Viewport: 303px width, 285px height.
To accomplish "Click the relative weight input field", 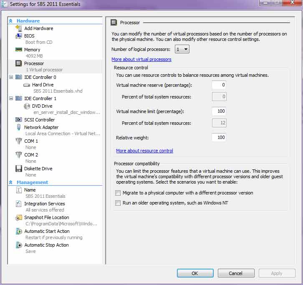I will 219,137.
